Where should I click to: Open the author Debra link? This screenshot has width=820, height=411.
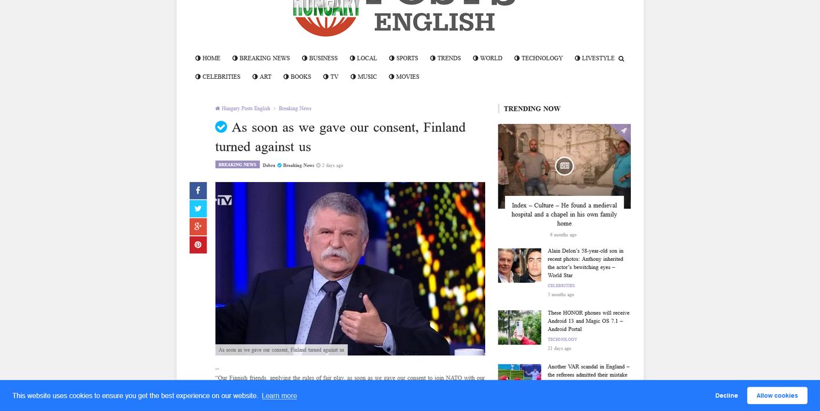(269, 165)
